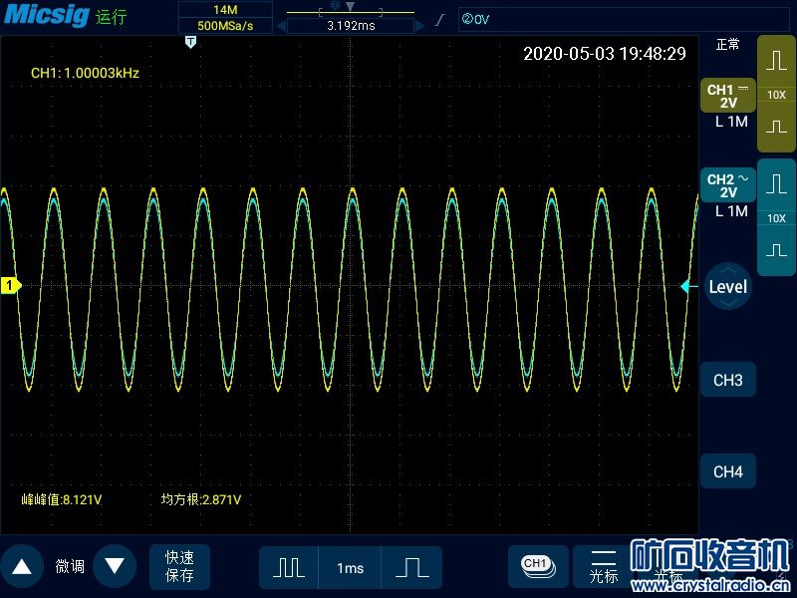
Task: Enable channel CH3
Action: (x=727, y=381)
